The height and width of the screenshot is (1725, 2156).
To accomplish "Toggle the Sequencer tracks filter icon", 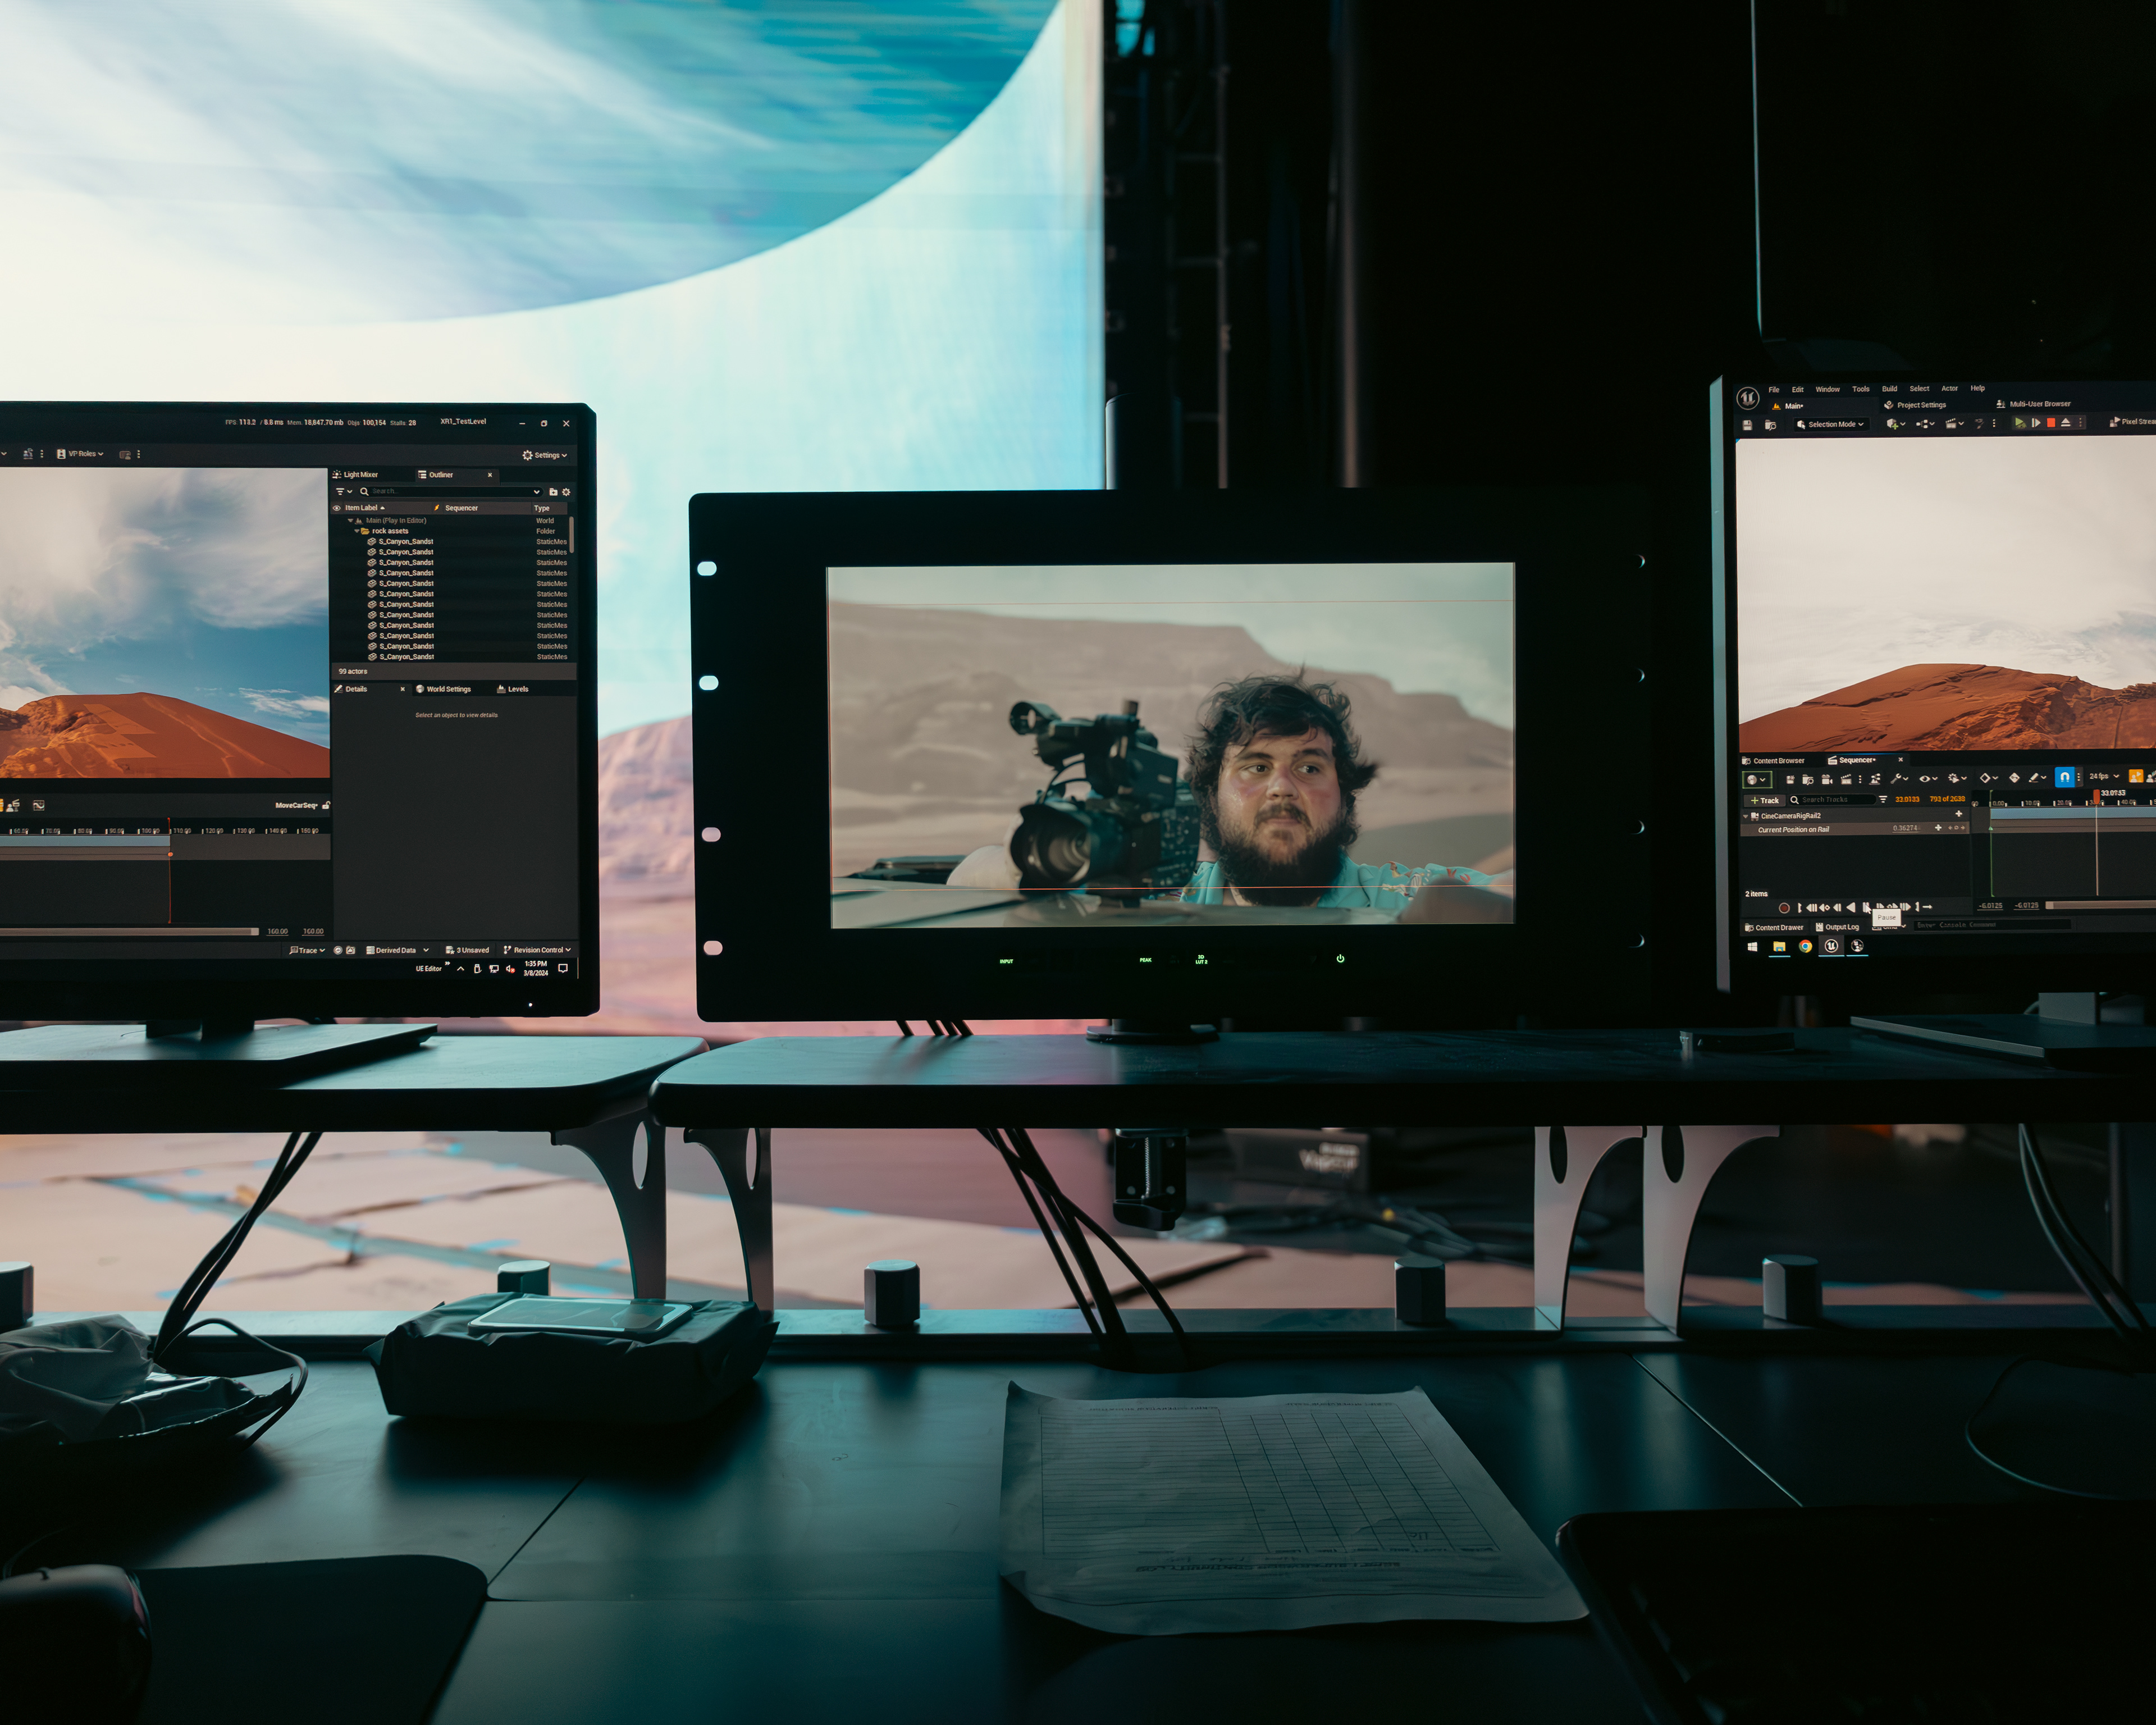I will (x=1883, y=799).
